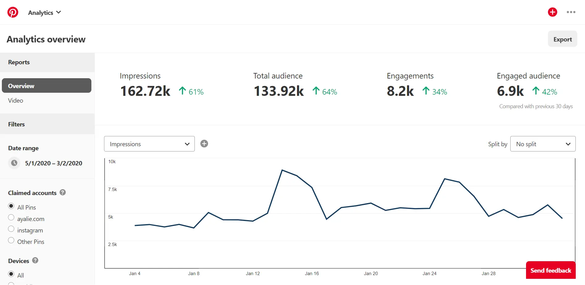This screenshot has height=285, width=585.
Task: Click the Export button
Action: click(562, 39)
